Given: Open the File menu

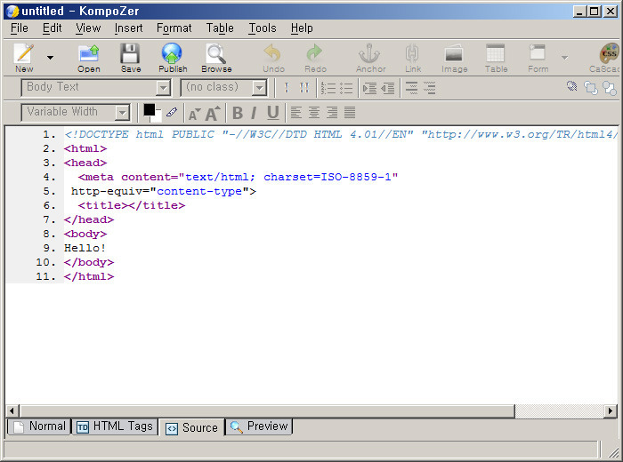Looking at the screenshot, I should [x=19, y=28].
